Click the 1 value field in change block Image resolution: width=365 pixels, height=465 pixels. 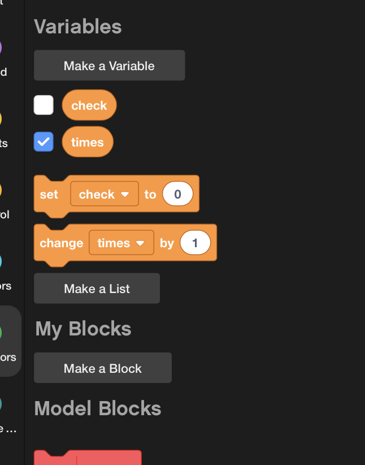[x=195, y=243]
